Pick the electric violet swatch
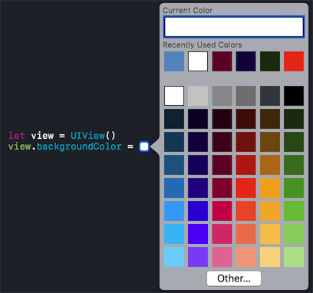313x293 pixels. [198, 234]
